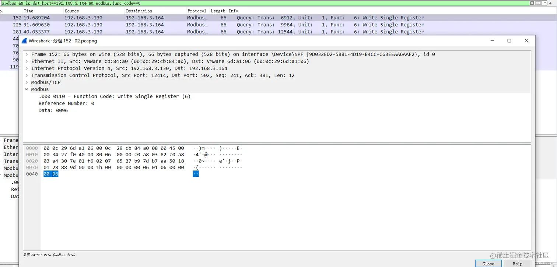Sort packets by the Source column header
This screenshot has width=557, height=267.
72,11
